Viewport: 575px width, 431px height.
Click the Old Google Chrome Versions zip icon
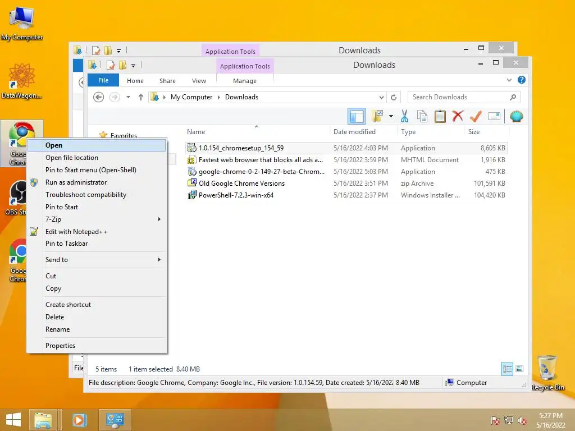192,183
